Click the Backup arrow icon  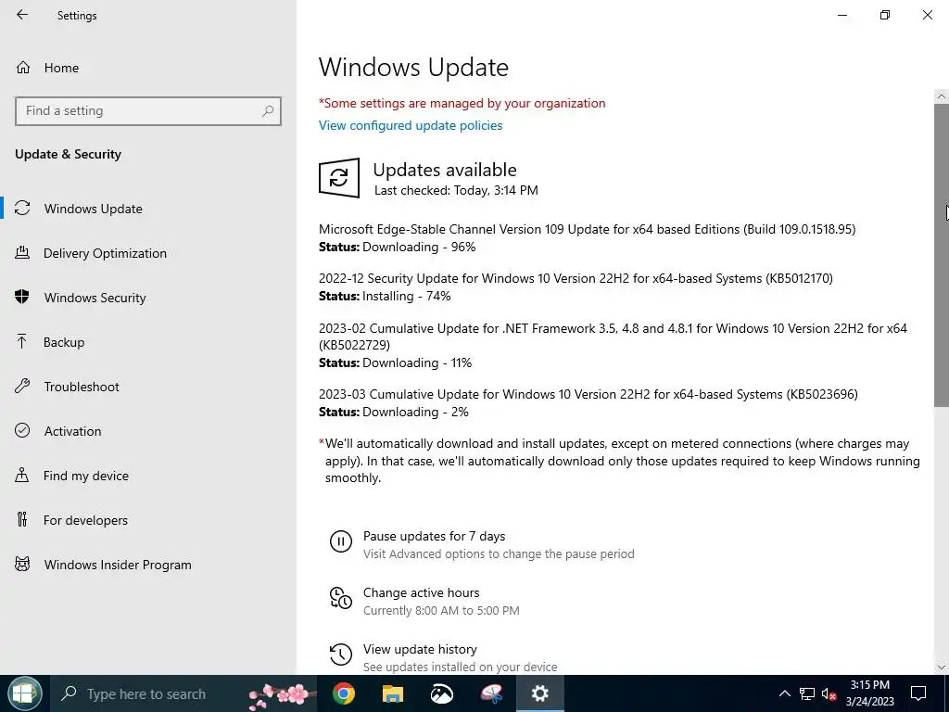tap(22, 341)
